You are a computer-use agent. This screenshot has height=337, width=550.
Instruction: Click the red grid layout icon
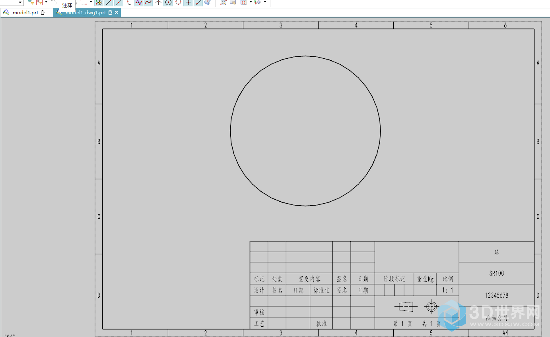243,2
